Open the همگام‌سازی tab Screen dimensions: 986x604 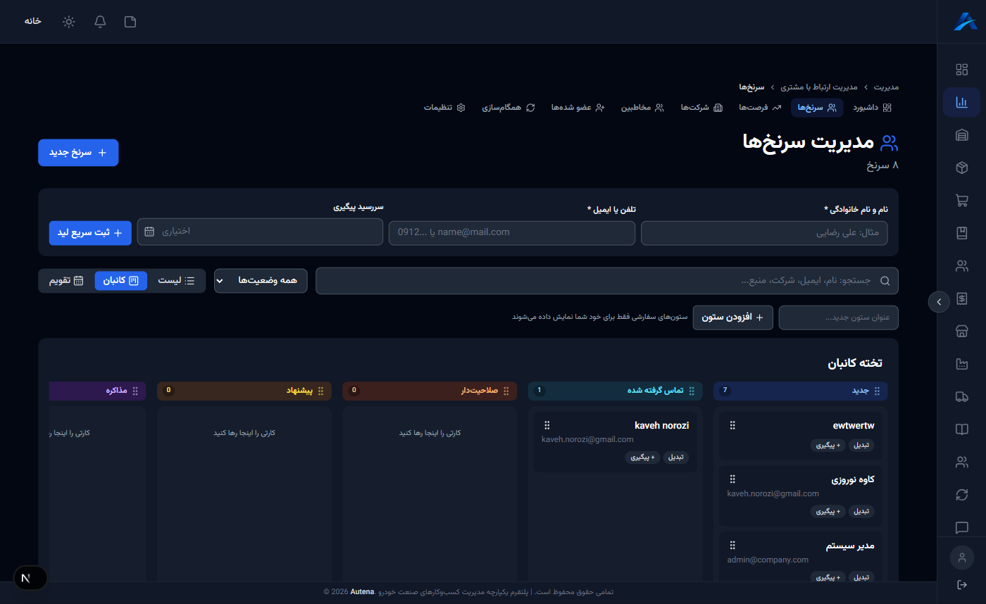tap(508, 108)
